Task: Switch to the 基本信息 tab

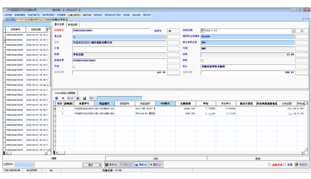Action: (x=59, y=24)
